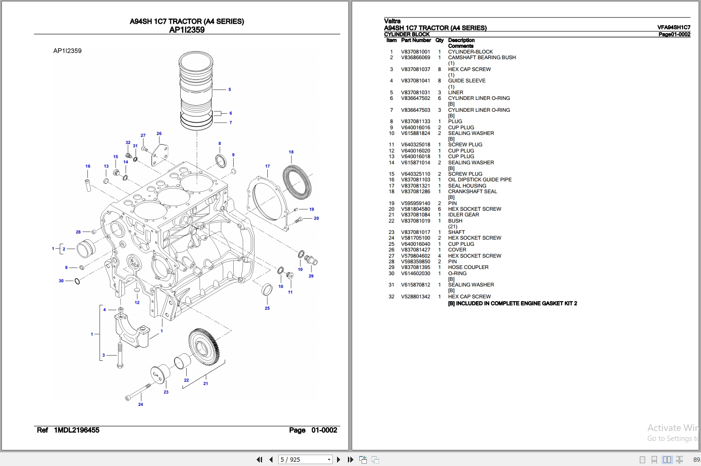
Task: Click the Valtra brand name header
Action: pyautogui.click(x=392, y=21)
